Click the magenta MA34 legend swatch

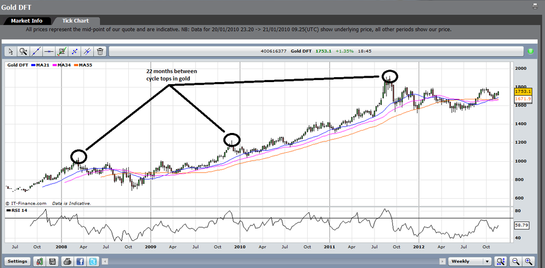(55, 65)
